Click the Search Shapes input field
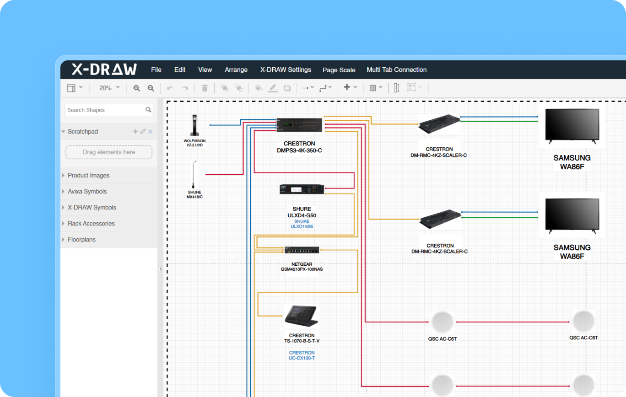Screen dimensions: 626x397 109,110
